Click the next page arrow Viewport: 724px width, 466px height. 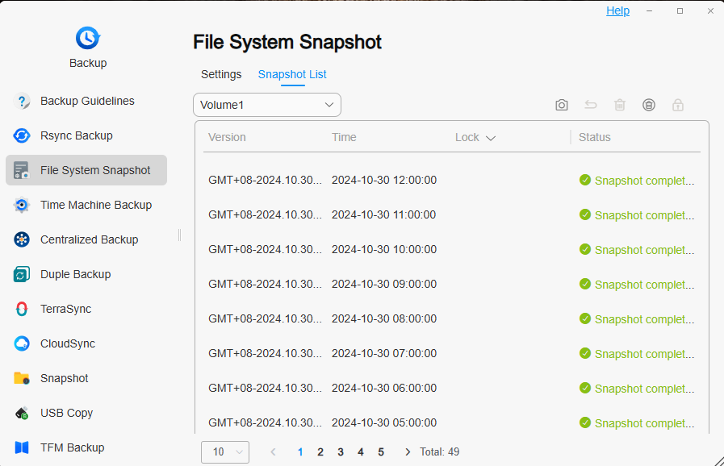click(x=408, y=452)
